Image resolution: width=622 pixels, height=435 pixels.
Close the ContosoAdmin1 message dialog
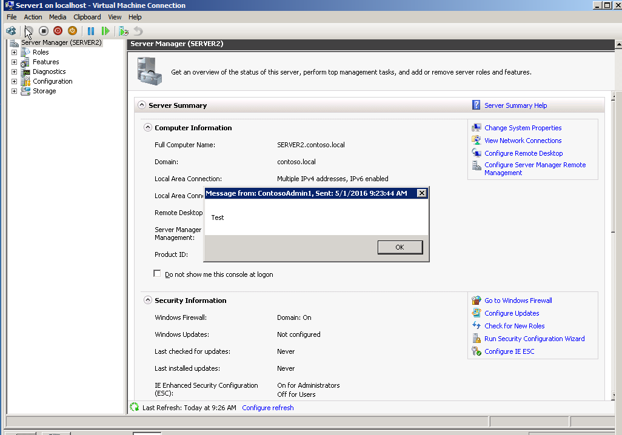point(422,193)
